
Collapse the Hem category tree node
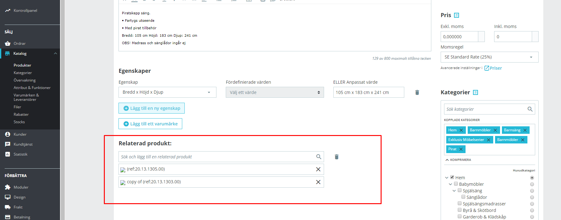pos(447,178)
